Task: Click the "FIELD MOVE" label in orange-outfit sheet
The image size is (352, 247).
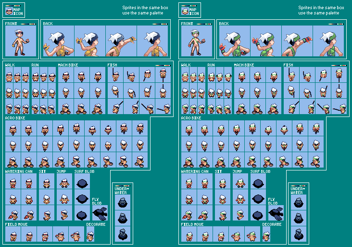Action: coord(16,224)
